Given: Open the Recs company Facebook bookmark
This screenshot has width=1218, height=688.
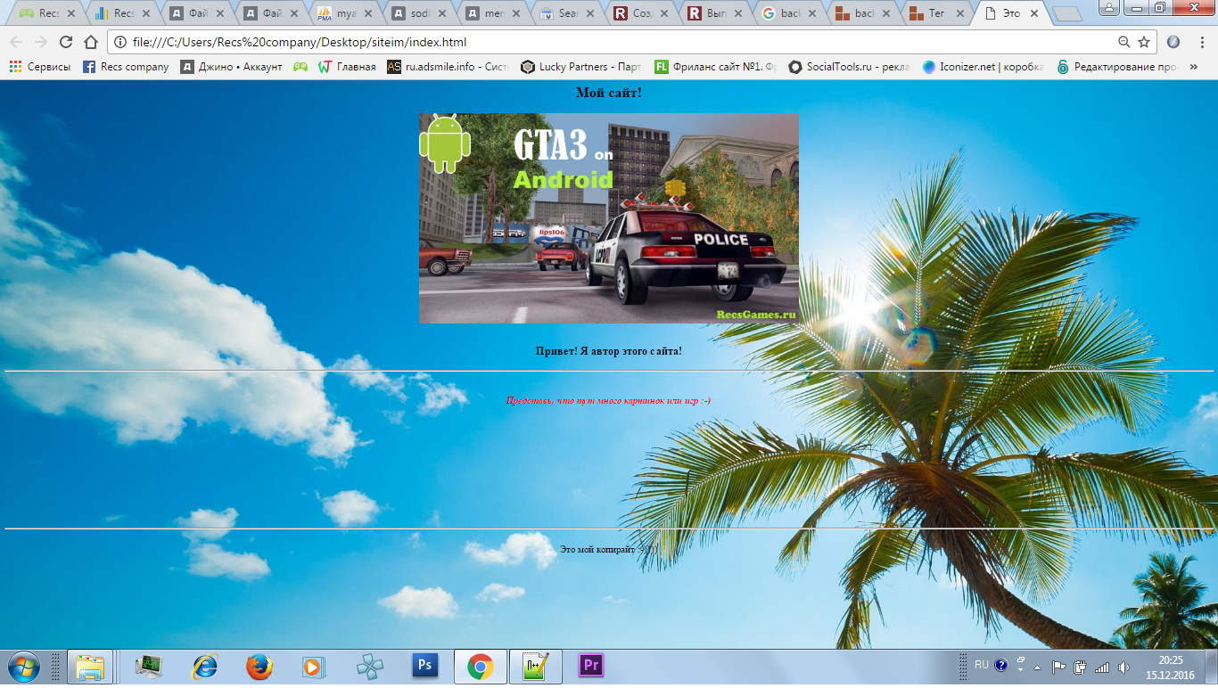Looking at the screenshot, I should 126,67.
